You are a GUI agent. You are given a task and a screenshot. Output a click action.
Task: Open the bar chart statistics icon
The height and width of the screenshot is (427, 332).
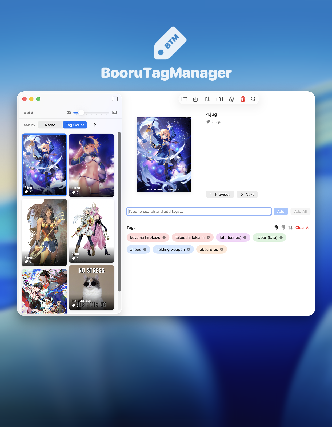pyautogui.click(x=219, y=99)
